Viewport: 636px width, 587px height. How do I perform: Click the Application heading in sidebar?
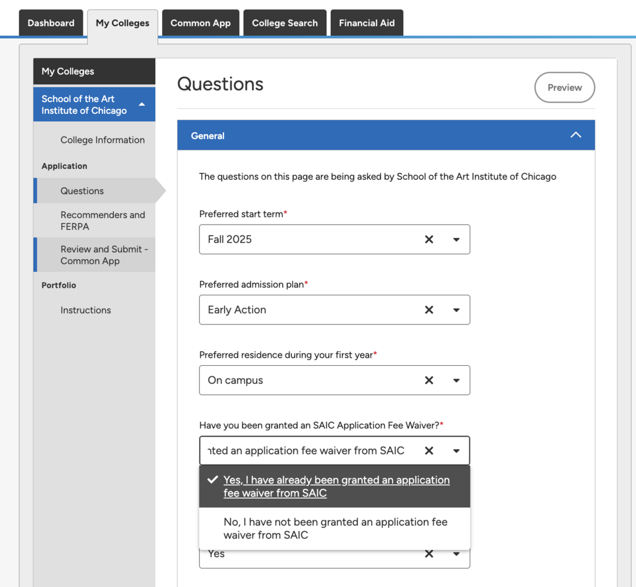(65, 166)
